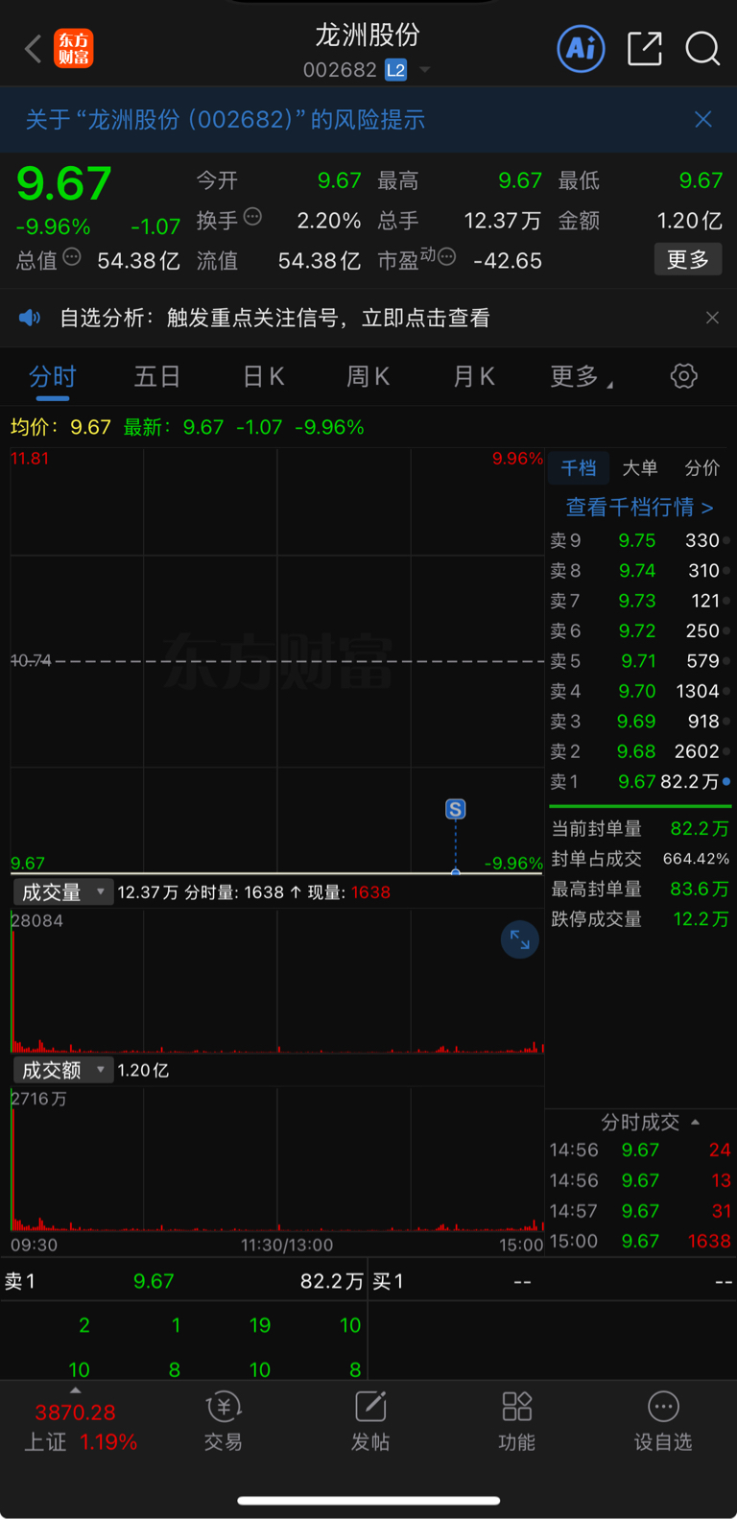This screenshot has height=1519, width=737.
Task: Select the 千档 order book tab
Action: coord(579,467)
